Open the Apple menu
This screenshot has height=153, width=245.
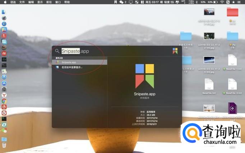(x=5, y=2)
